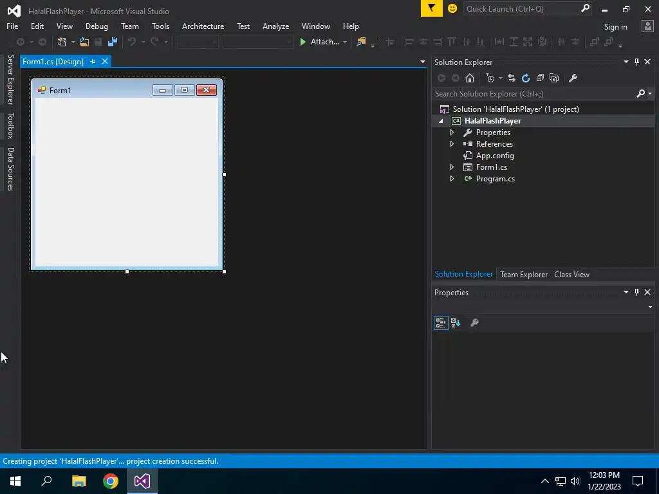This screenshot has width=659, height=494.
Task: Open the Solution Explorer window options dropdown
Action: (626, 62)
